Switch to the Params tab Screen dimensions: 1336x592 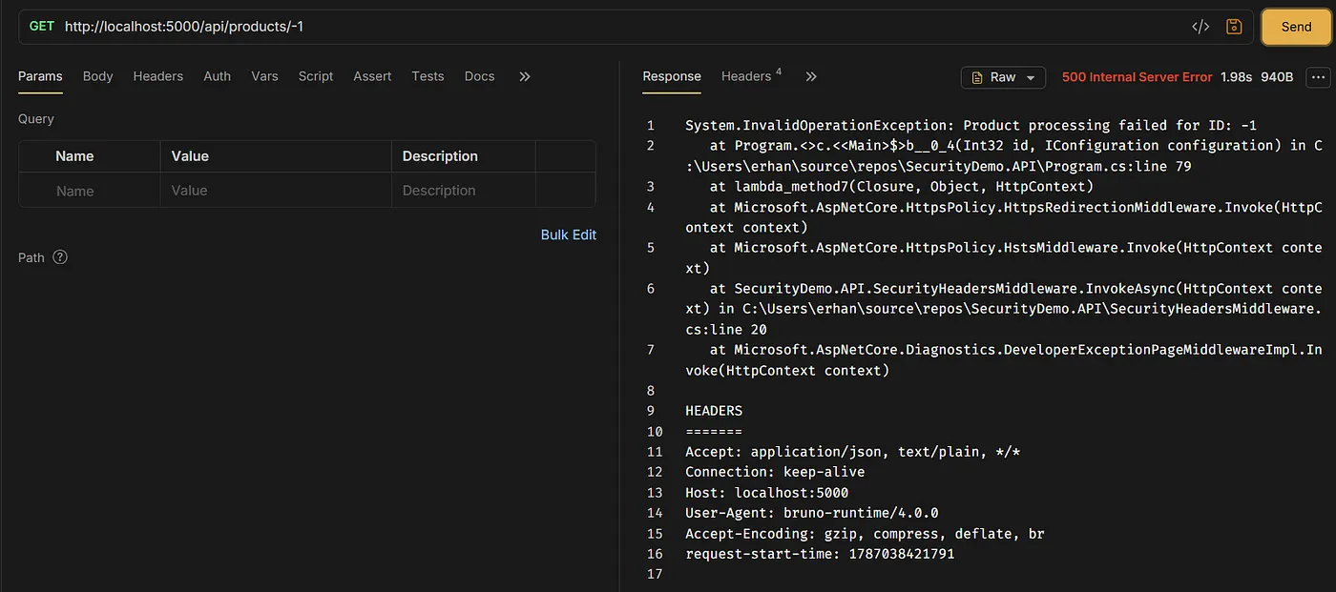[40, 76]
